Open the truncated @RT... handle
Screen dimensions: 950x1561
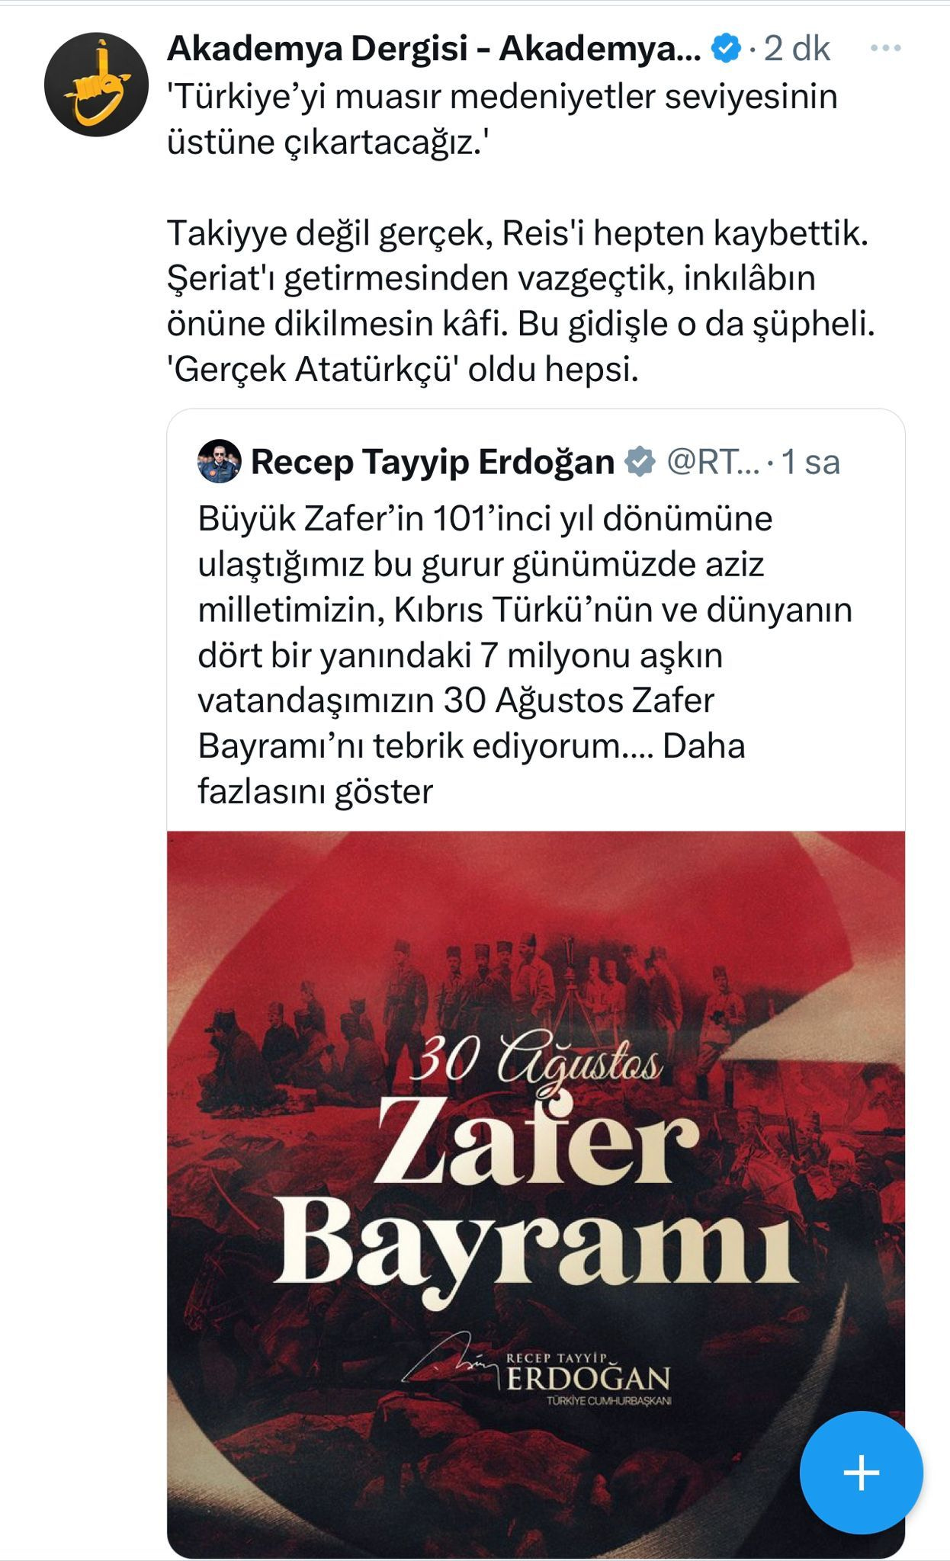[x=713, y=462]
